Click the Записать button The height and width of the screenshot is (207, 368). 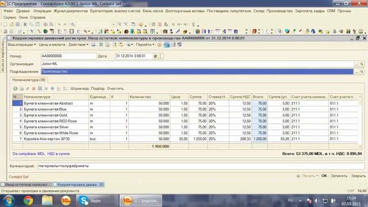coord(339,176)
